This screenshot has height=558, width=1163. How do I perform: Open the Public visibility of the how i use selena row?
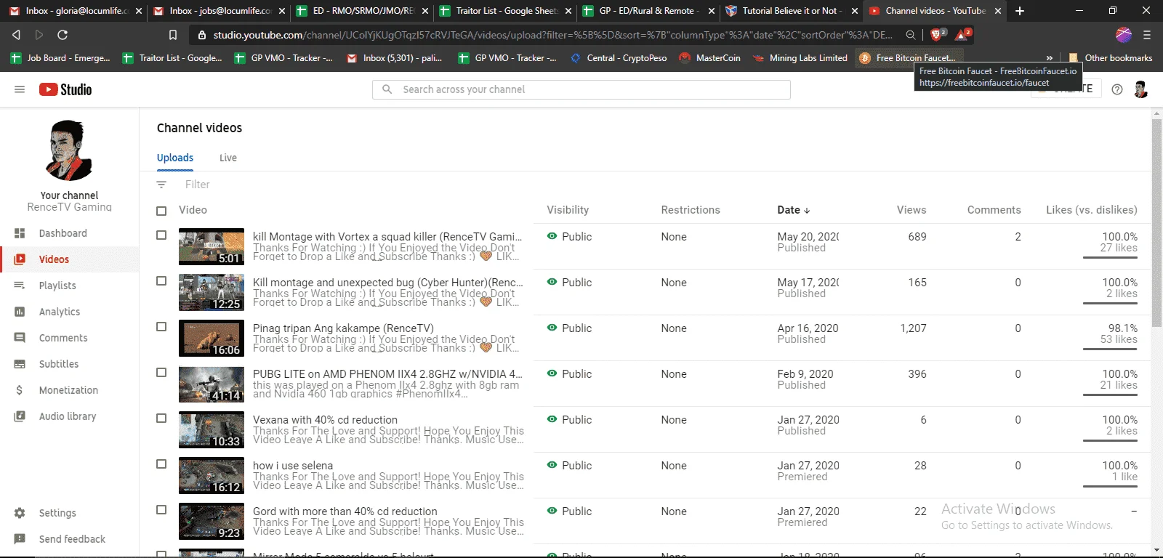point(570,466)
